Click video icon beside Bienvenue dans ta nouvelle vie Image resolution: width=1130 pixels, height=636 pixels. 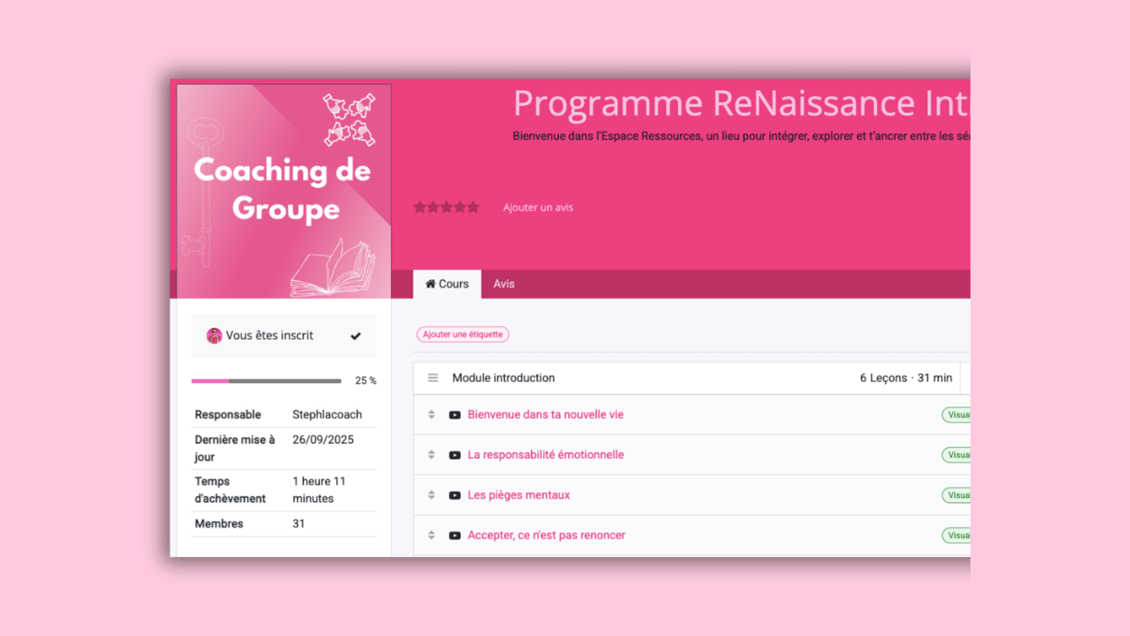point(455,415)
